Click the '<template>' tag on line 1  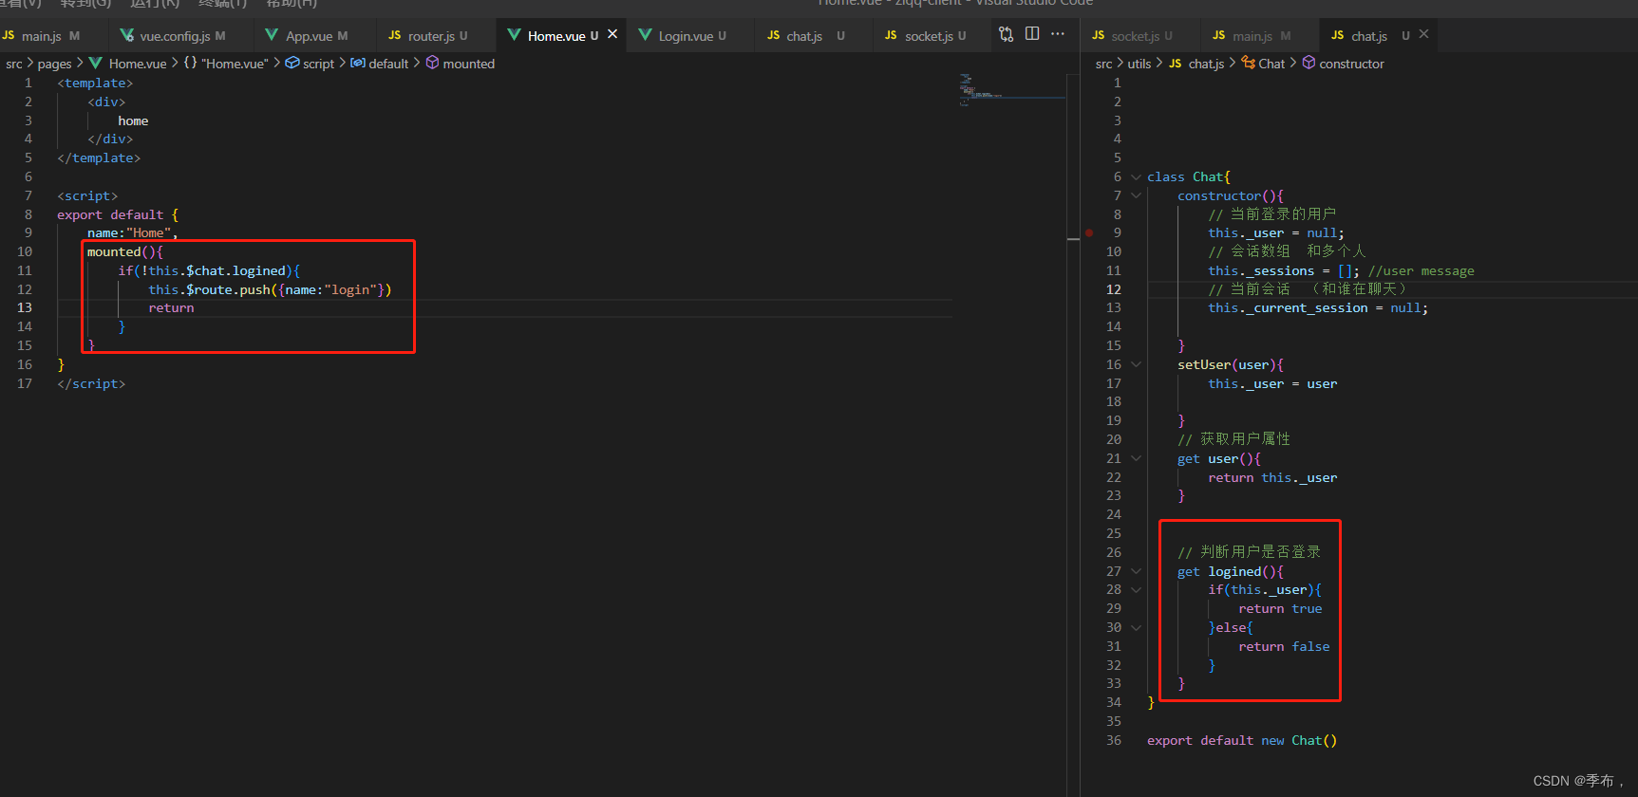point(95,83)
